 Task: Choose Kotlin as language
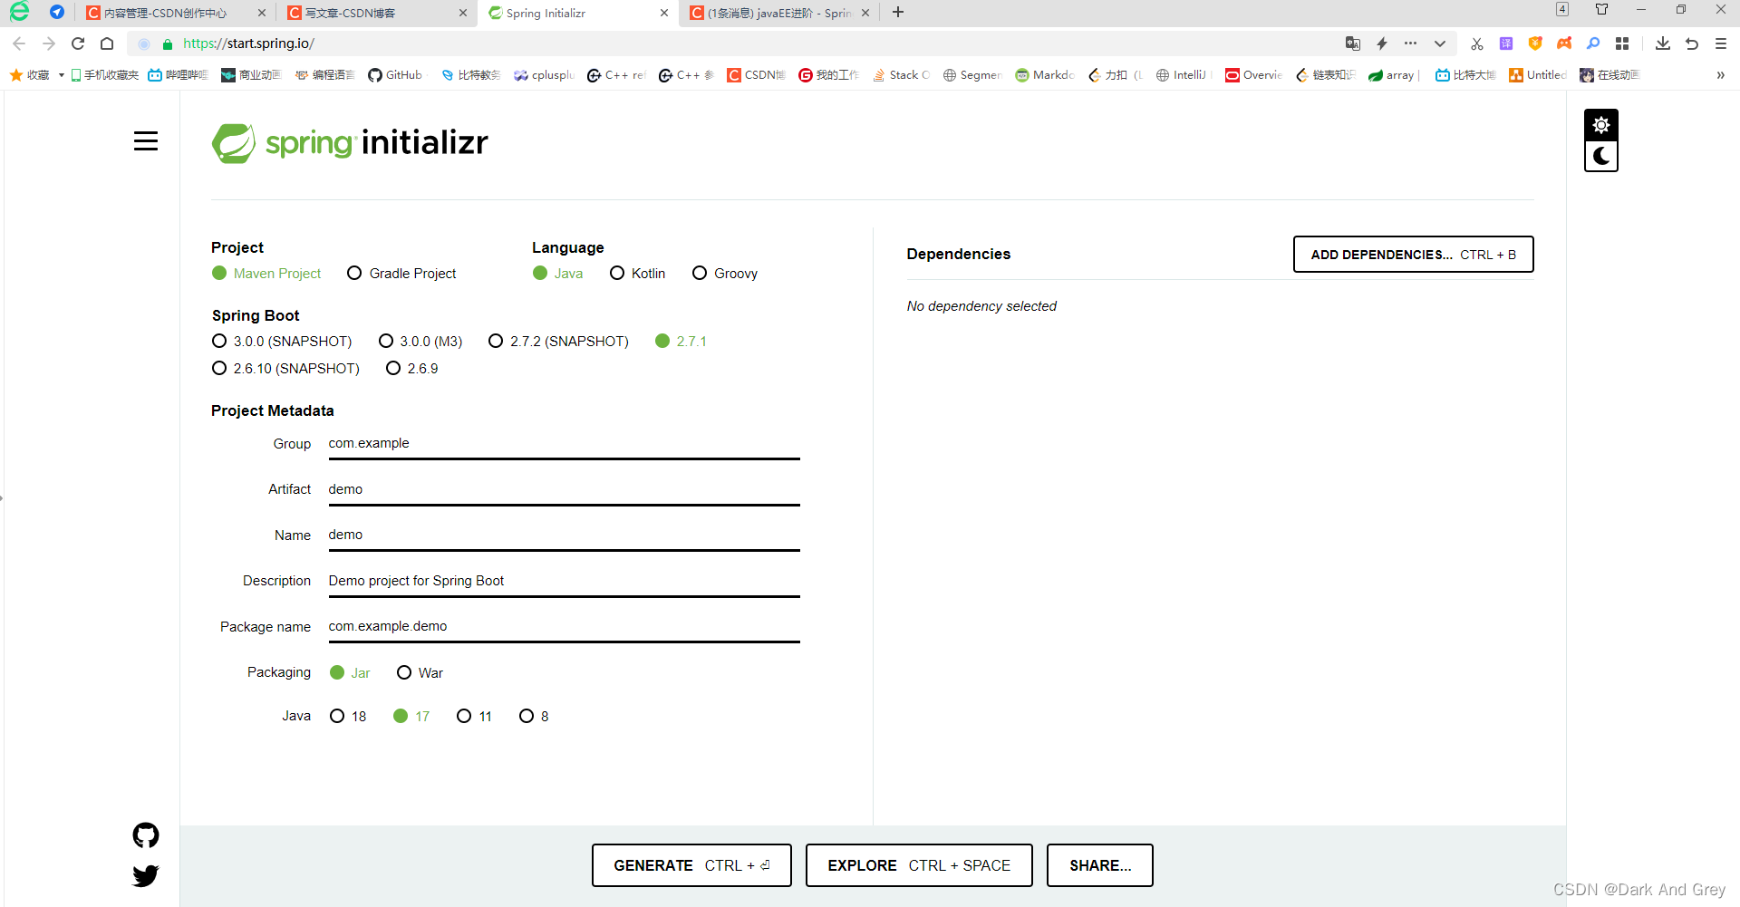click(x=638, y=274)
